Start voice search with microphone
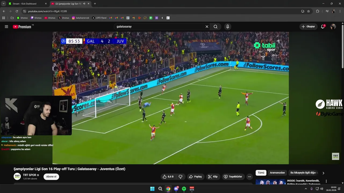344x193 pixels. tap(228, 27)
